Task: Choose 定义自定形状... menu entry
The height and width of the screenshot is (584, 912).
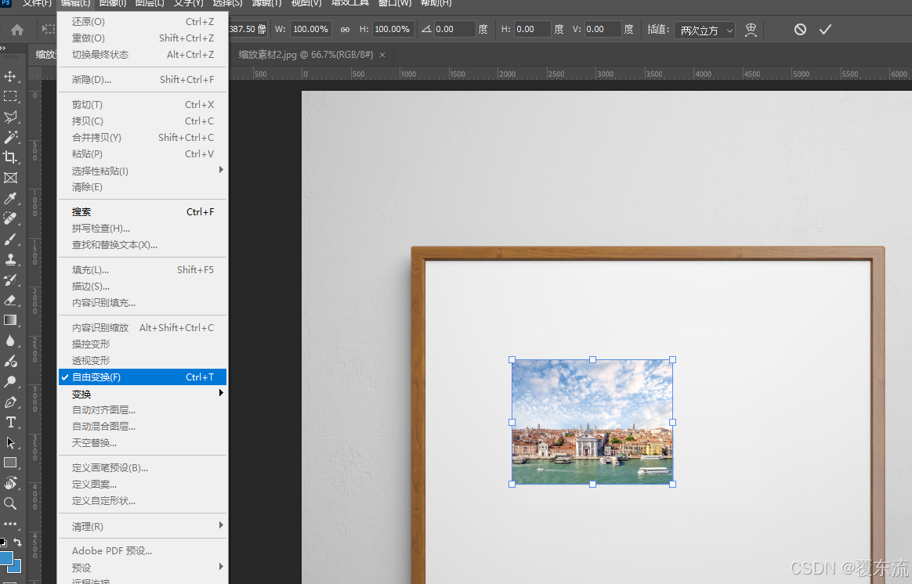Action: tap(143, 501)
